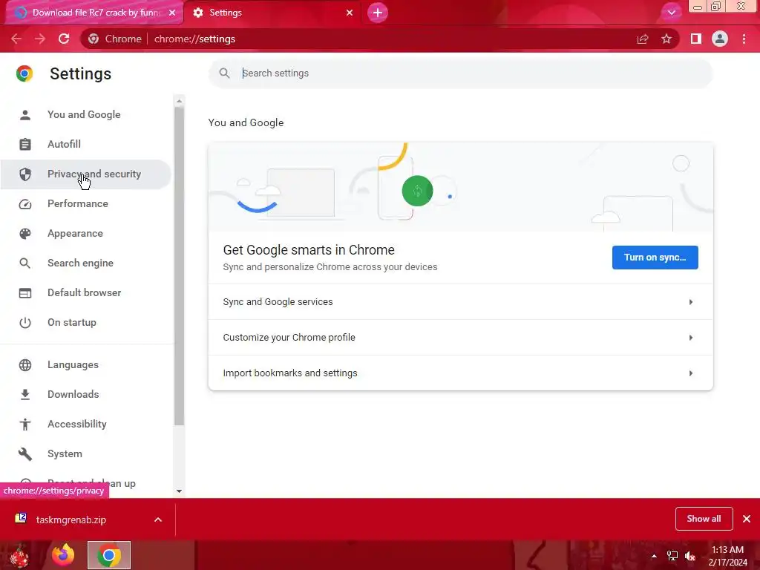The height and width of the screenshot is (570, 760).
Task: Switch to the Download file Rc7 crack tab
Action: 94,13
